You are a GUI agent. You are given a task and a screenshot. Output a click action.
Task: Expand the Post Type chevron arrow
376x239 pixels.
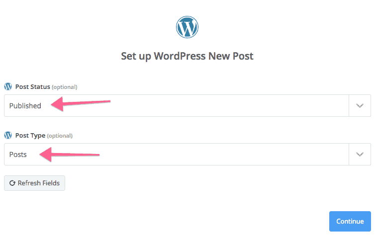[360, 154]
